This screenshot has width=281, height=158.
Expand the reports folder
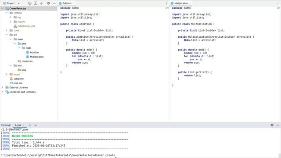(x=11, y=22)
